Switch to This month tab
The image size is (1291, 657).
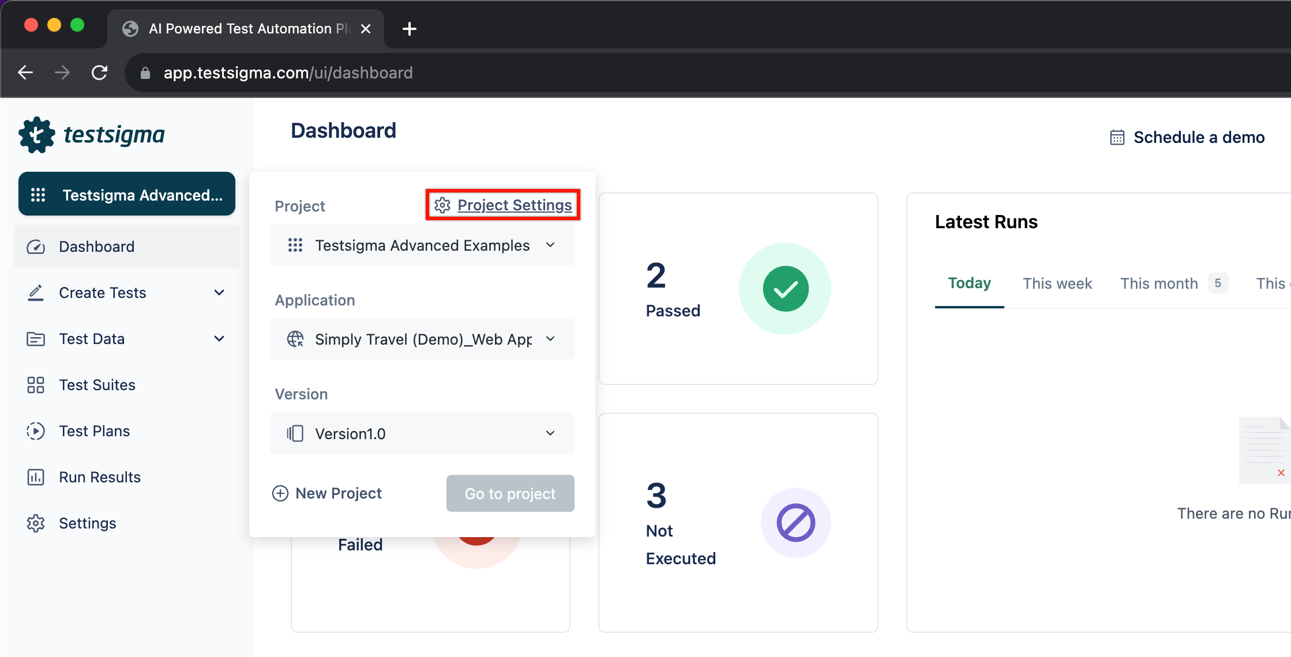coord(1159,284)
